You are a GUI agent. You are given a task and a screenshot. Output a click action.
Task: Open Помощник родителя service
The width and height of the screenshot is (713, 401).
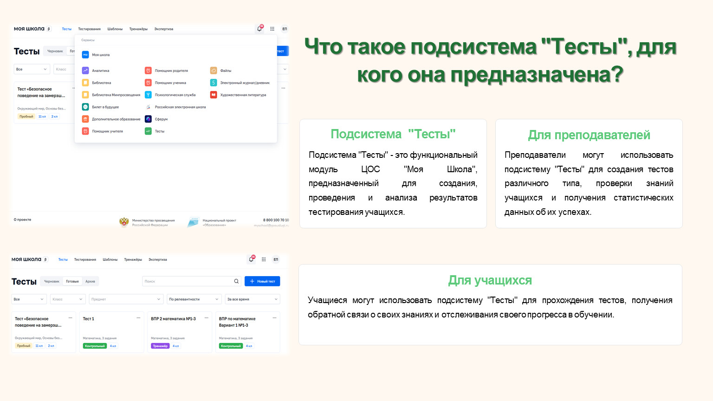point(166,71)
